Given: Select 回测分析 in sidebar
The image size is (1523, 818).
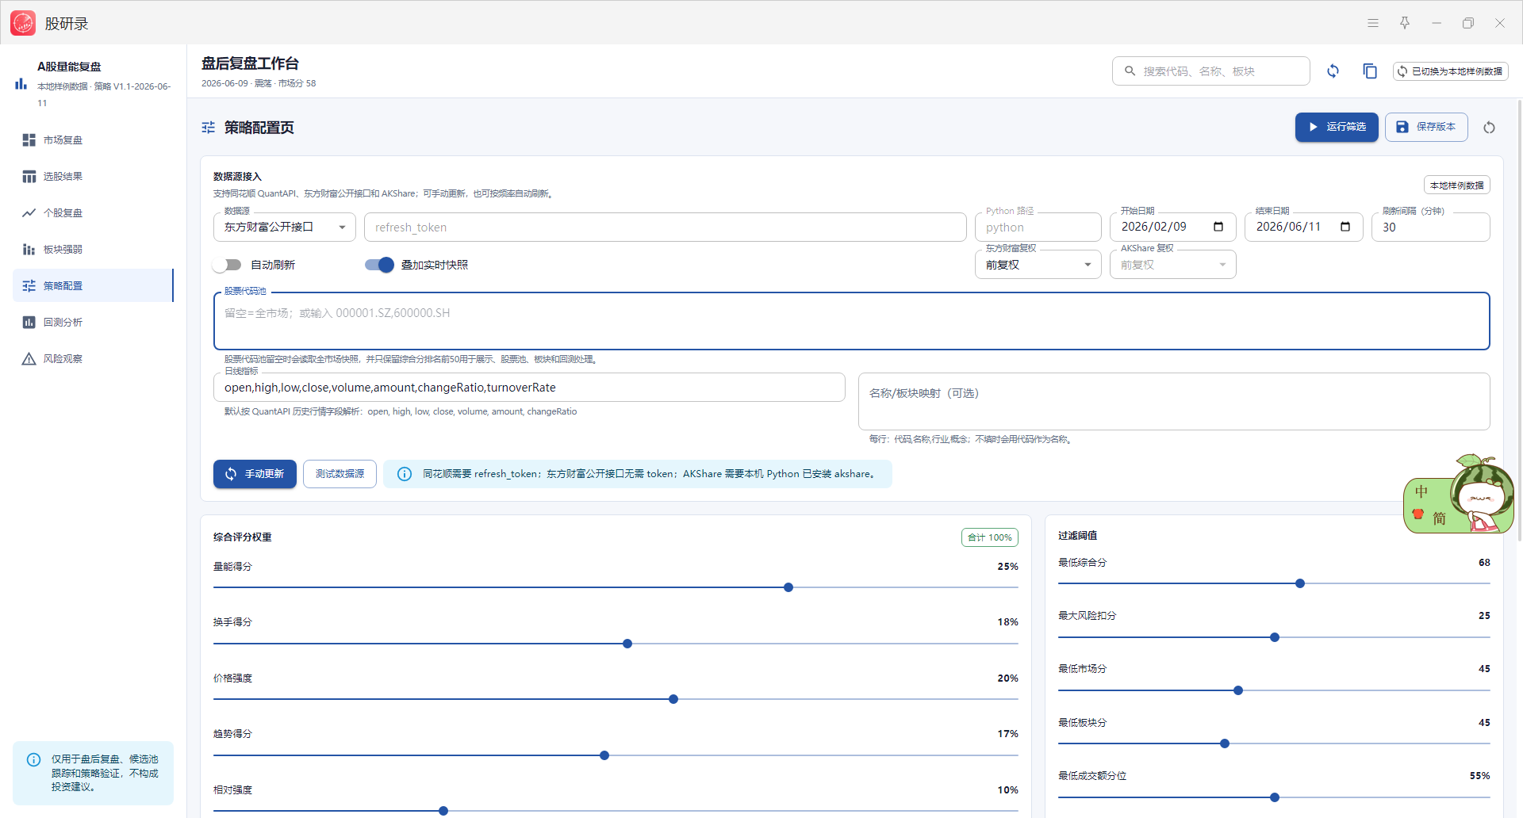Looking at the screenshot, I should click(x=93, y=323).
